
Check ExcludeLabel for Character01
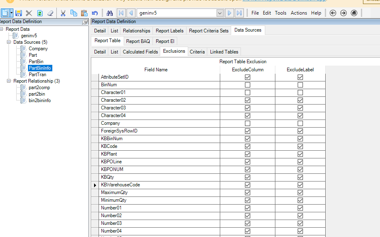[300, 93]
